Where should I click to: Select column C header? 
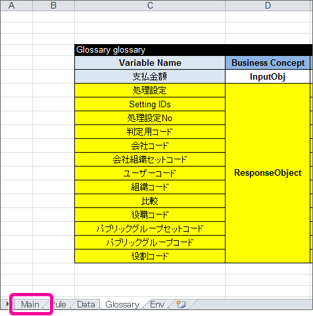click(150, 5)
